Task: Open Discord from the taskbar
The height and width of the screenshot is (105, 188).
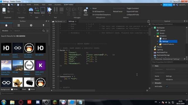Action: pos(38,102)
